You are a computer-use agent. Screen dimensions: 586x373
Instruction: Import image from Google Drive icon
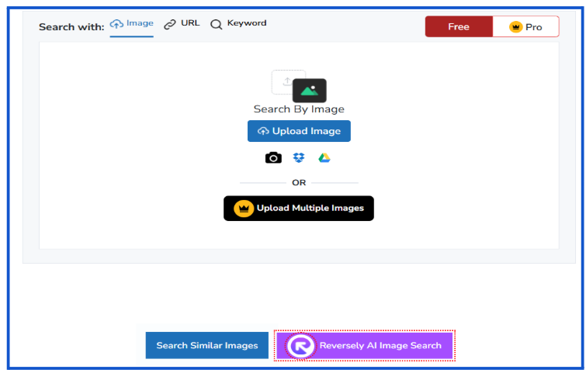click(x=324, y=158)
